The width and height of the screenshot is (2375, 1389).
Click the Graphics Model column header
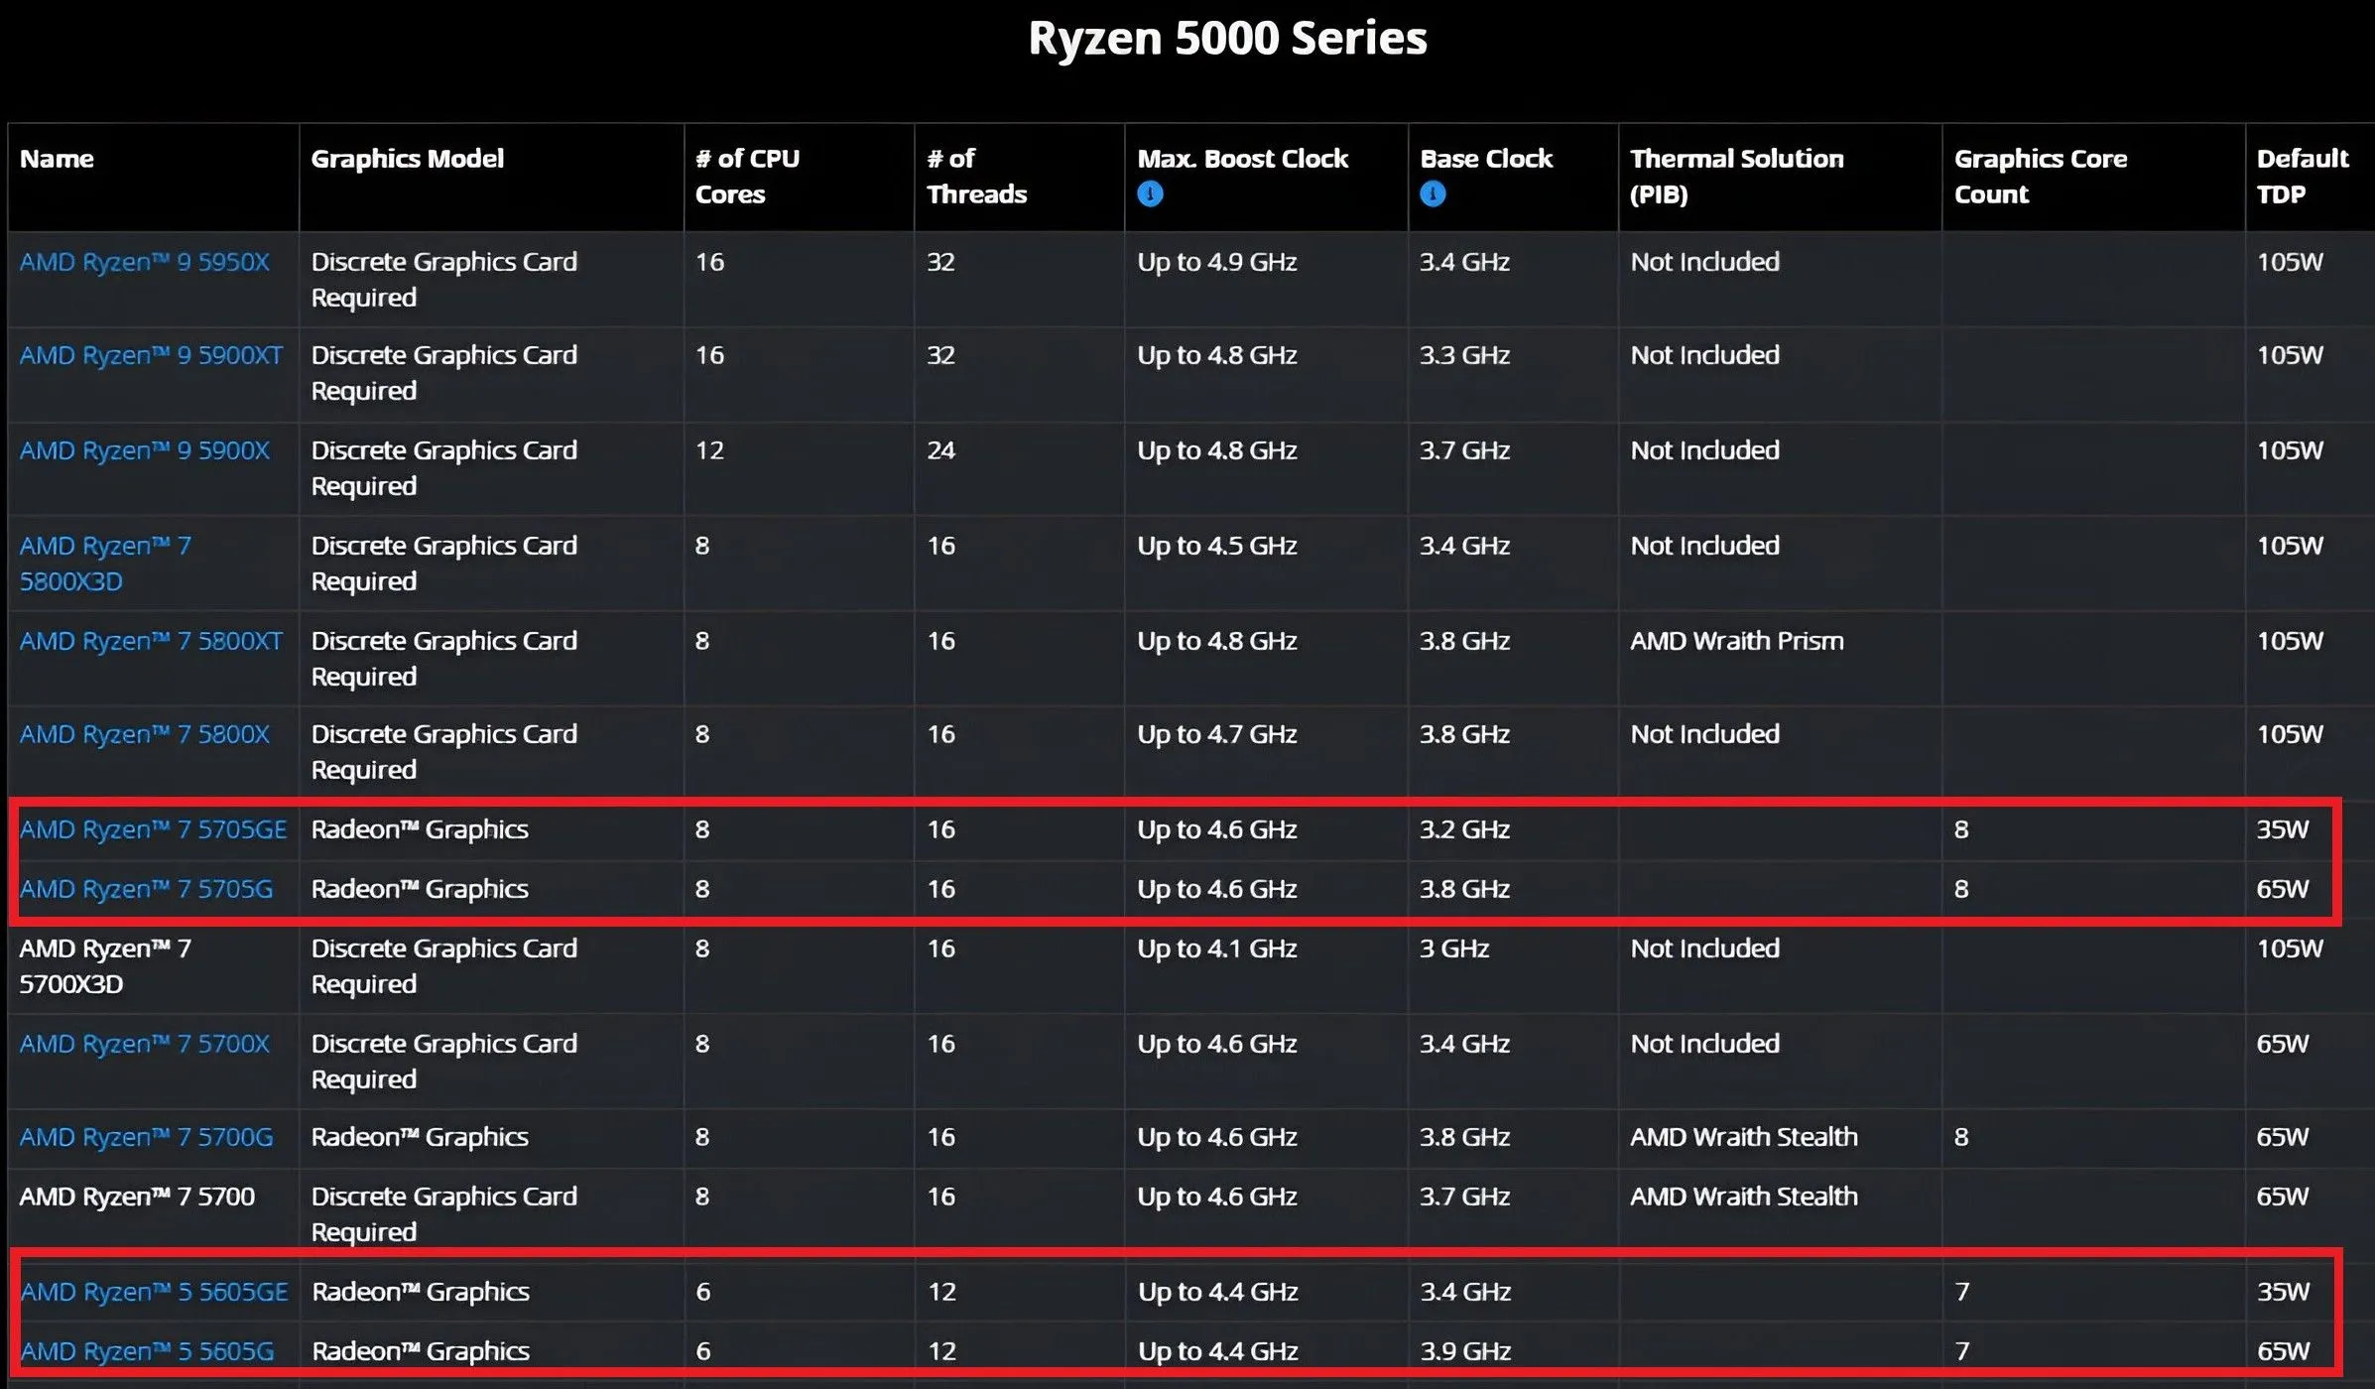click(407, 159)
